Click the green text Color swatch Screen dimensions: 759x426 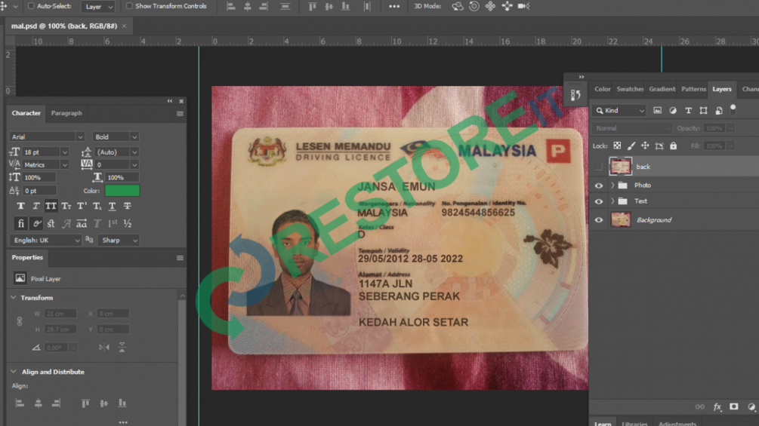coord(122,190)
